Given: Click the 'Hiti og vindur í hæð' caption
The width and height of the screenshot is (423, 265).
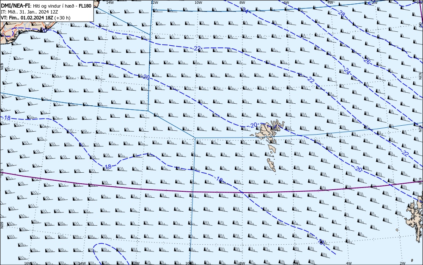Looking at the screenshot, I should point(55,6).
